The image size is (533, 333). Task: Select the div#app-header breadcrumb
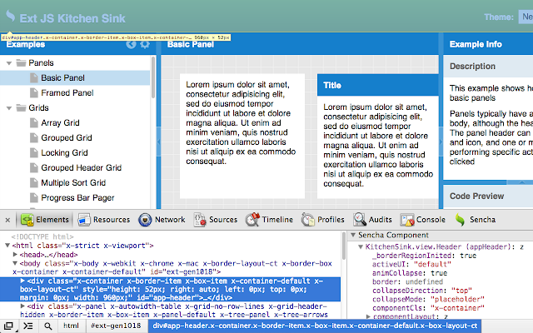point(315,326)
